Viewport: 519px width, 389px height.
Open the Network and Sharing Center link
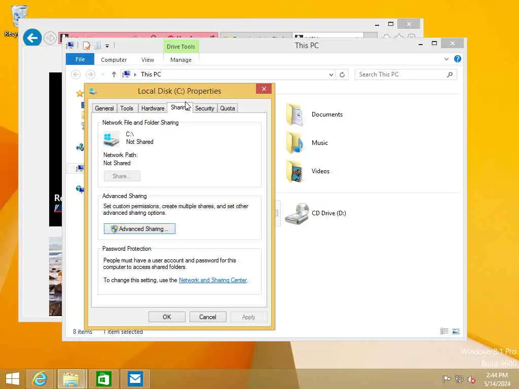pyautogui.click(x=213, y=280)
